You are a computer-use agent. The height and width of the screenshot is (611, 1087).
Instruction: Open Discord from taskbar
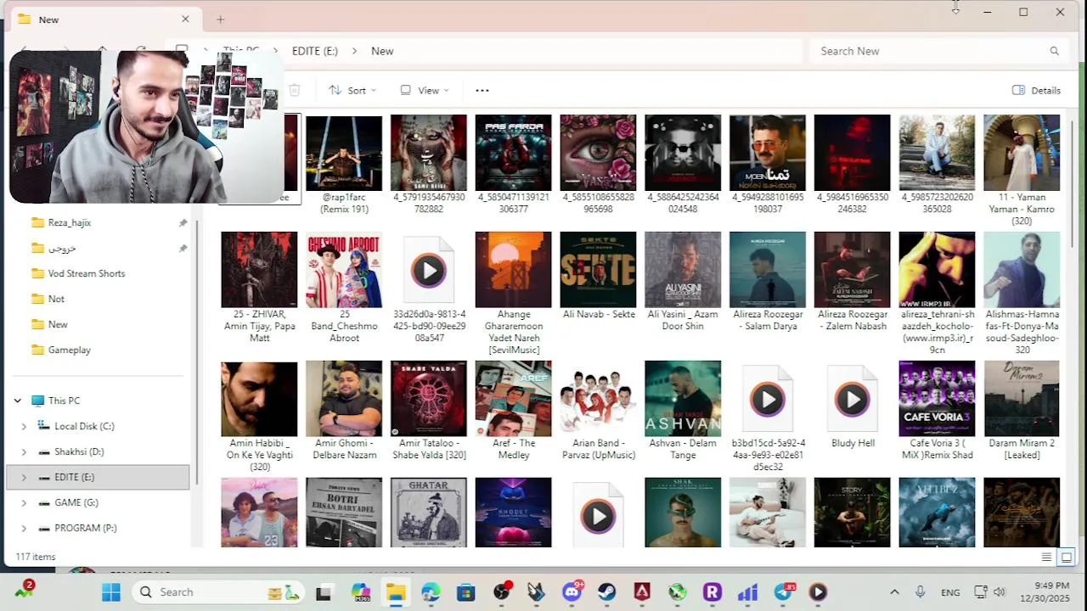pyautogui.click(x=572, y=592)
